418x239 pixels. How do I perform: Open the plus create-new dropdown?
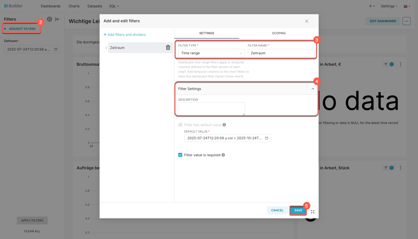tap(372, 6)
